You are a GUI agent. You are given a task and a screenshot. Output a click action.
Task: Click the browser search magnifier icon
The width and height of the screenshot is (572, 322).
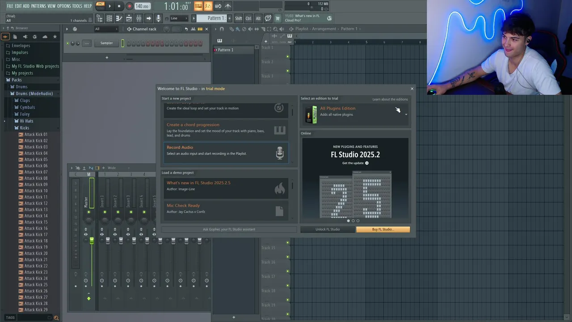[56, 318]
